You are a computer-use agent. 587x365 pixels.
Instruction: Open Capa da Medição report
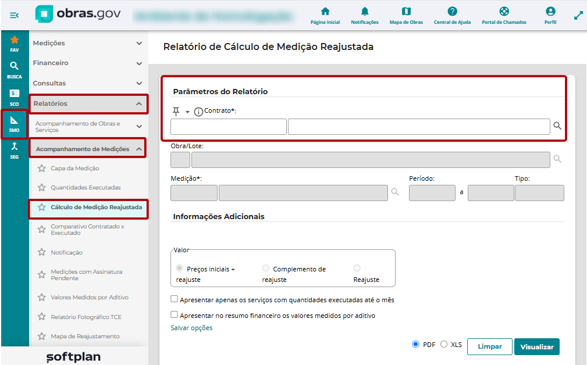point(75,169)
